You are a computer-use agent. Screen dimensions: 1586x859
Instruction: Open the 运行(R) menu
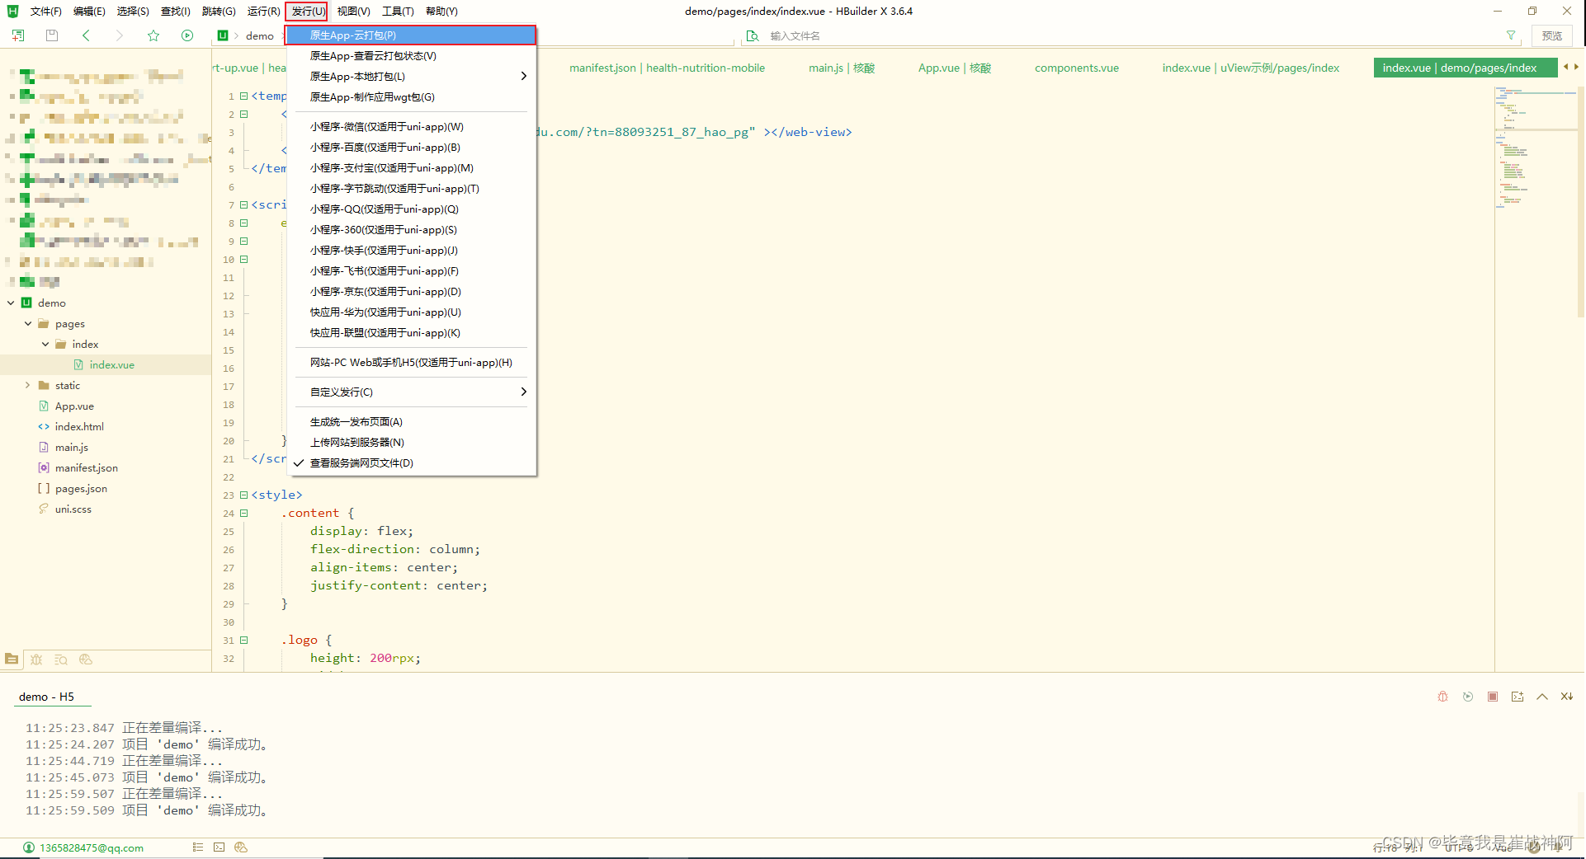(x=263, y=12)
